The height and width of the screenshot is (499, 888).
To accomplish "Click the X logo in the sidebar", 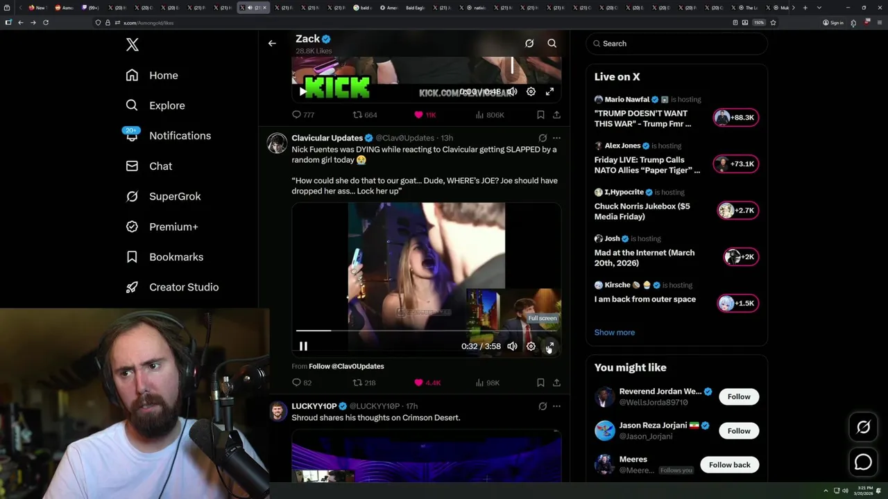I will pyautogui.click(x=133, y=45).
